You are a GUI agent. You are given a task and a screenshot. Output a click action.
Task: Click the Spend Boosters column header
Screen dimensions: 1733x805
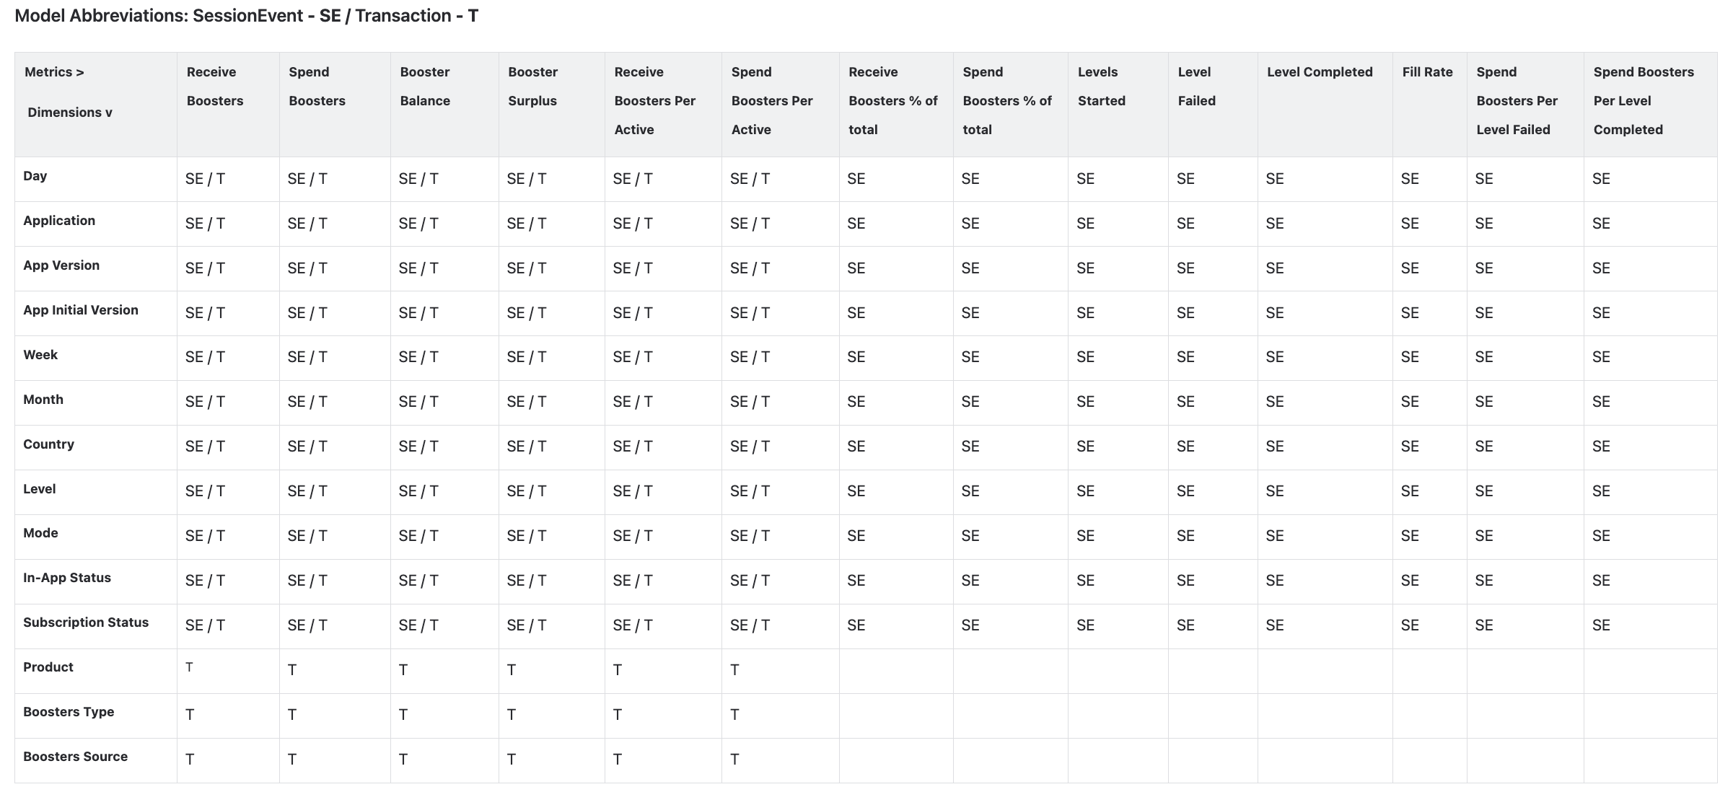317,87
